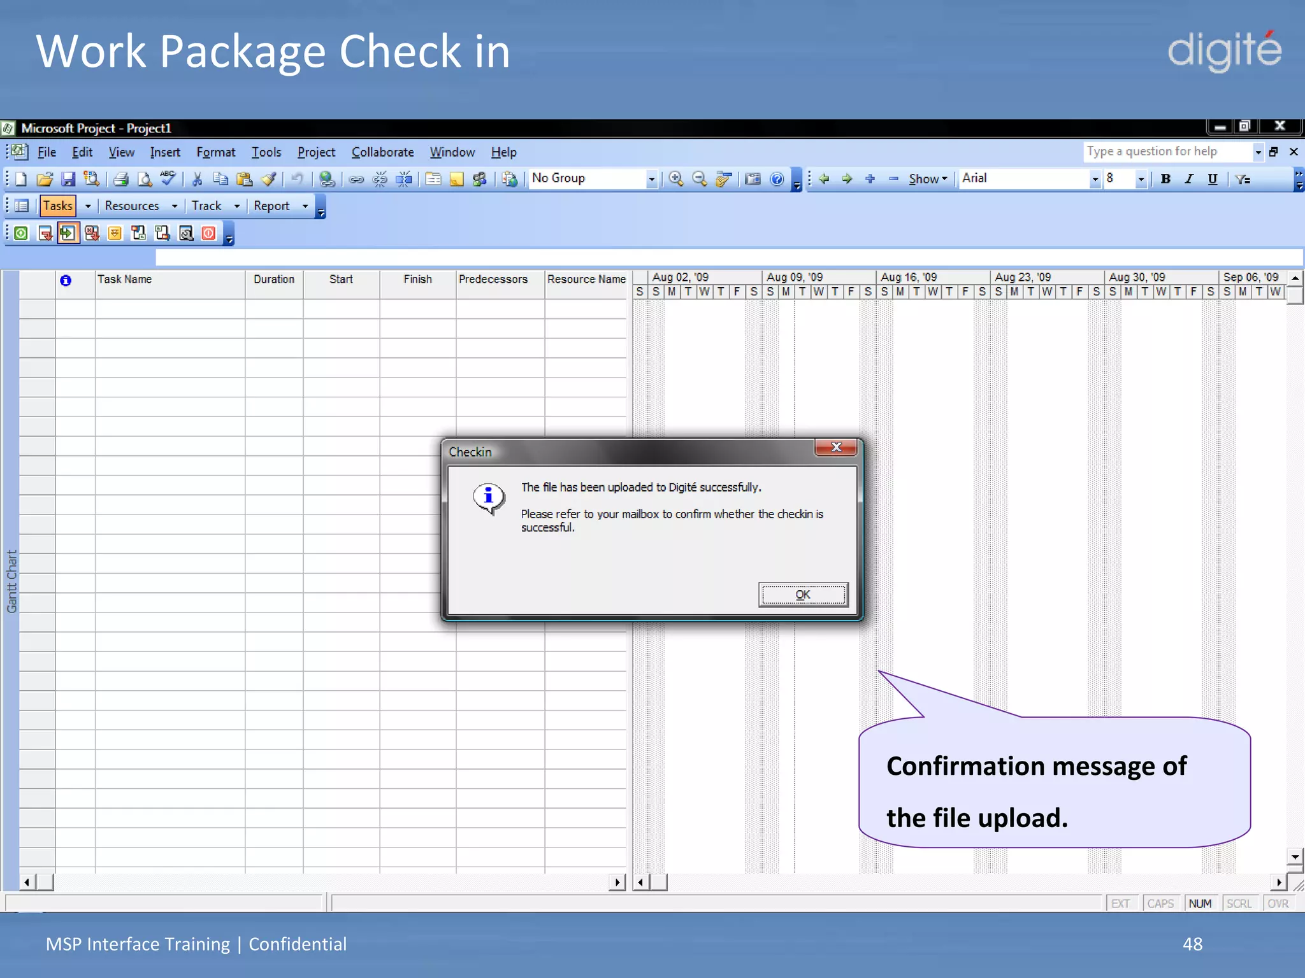Click the Show Subtasks plus icon
The height and width of the screenshot is (978, 1305).
(x=870, y=179)
